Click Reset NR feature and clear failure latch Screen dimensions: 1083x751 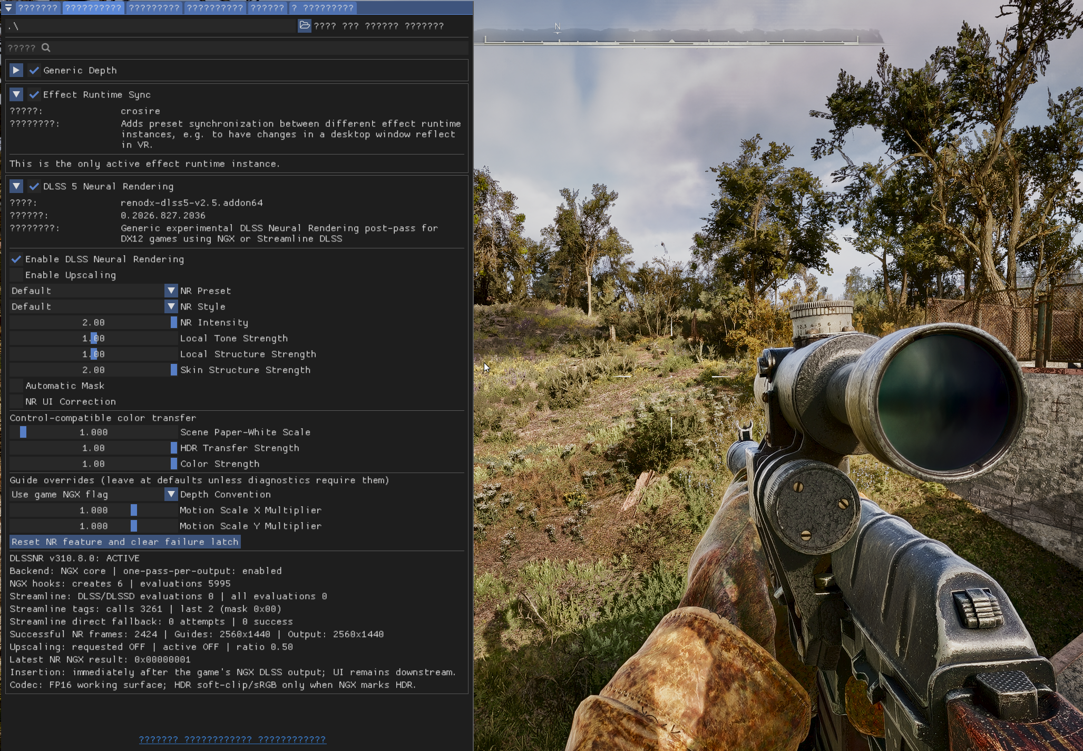(x=125, y=542)
